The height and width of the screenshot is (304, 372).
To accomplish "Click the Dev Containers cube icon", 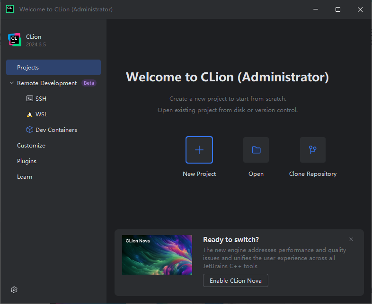I will (30, 130).
